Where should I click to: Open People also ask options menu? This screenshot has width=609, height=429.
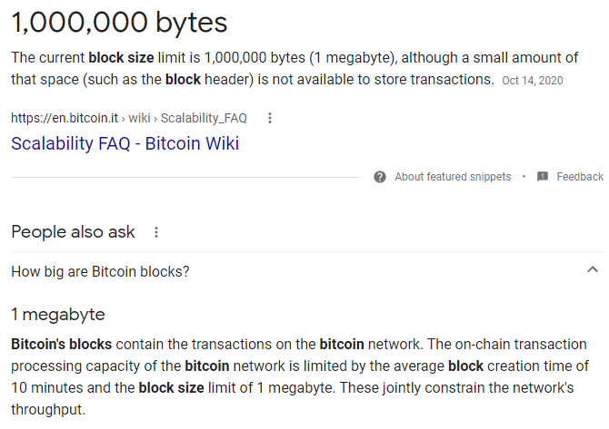click(156, 232)
